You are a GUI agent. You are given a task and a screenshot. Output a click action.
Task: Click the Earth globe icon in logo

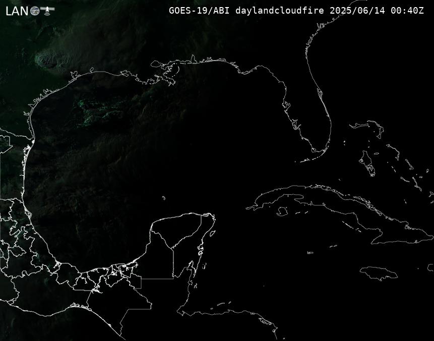point(35,11)
